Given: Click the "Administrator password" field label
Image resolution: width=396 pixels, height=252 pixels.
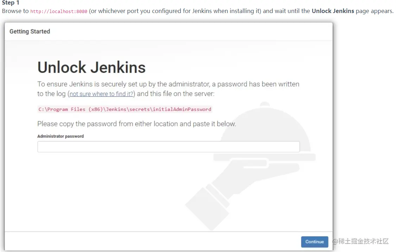Looking at the screenshot, I should (x=61, y=136).
